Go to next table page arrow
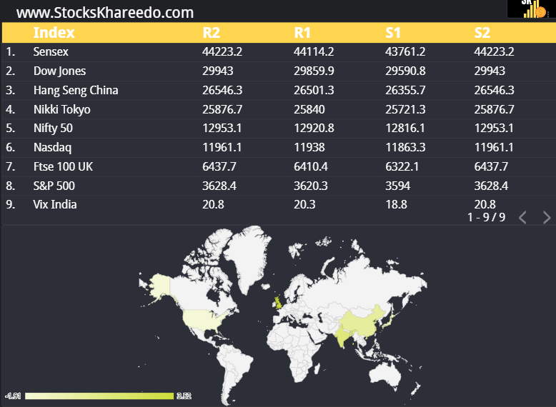Viewport: 556px width, 407px height. [x=547, y=217]
